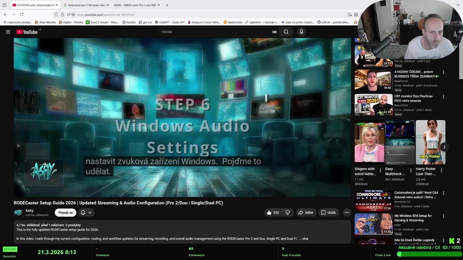Open CRT monitor Eizo FlexScan video thumbnail
Viewport: 463px width, 260px height.
373,104
